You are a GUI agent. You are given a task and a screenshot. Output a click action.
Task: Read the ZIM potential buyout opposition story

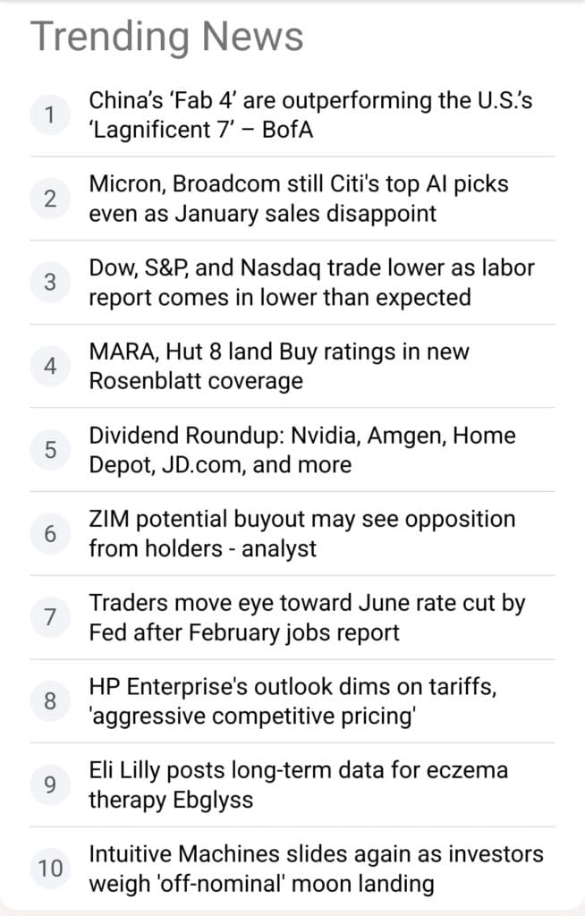click(301, 533)
